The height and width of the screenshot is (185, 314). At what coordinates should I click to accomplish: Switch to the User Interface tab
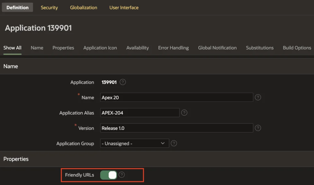click(124, 8)
